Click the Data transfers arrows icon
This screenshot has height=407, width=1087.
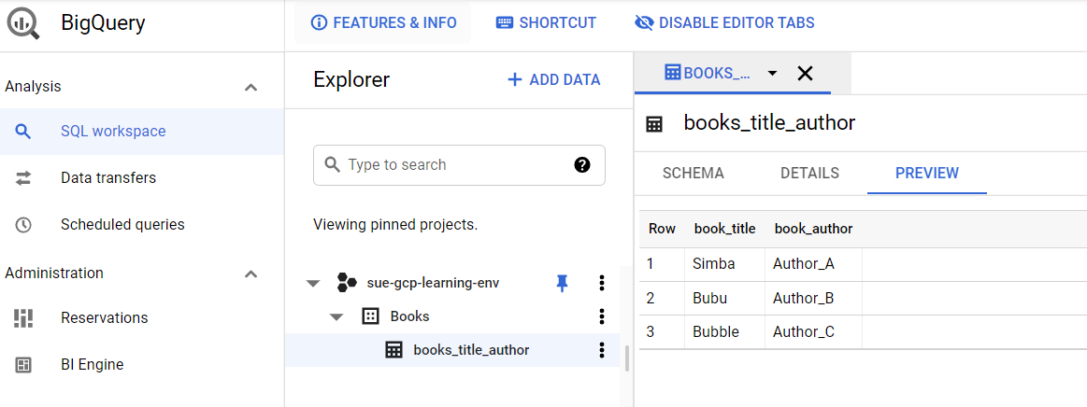pyautogui.click(x=23, y=178)
